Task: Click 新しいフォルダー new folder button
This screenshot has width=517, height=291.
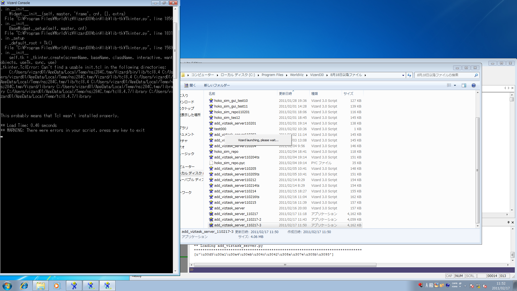Action: pyautogui.click(x=217, y=85)
